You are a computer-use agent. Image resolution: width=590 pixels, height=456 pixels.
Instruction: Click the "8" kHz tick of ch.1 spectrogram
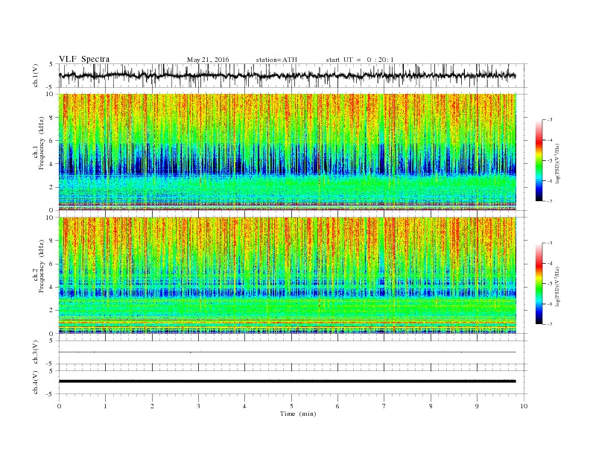click(x=52, y=118)
